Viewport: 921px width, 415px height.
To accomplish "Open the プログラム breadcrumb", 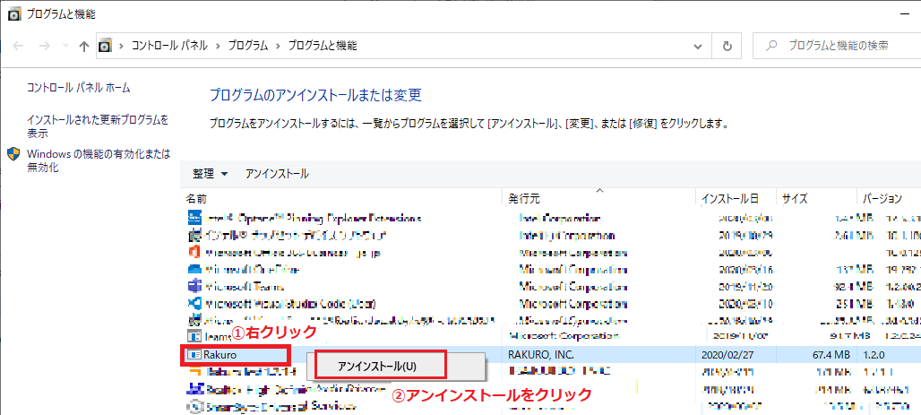I will coord(248,46).
